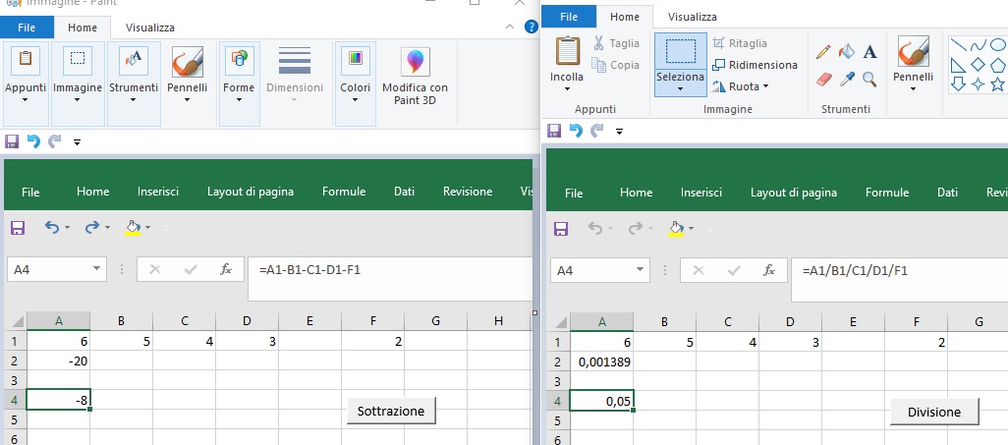
Task: Click cell containing -20 in left image
Action: coord(59,362)
